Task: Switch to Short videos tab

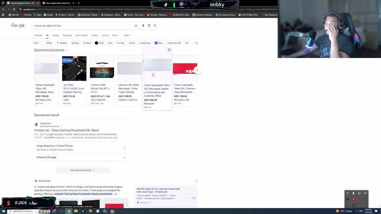Action: tap(82, 35)
